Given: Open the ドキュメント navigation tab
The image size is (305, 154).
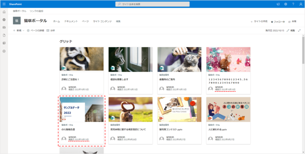Looking at the screenshot, I should click(71, 21).
